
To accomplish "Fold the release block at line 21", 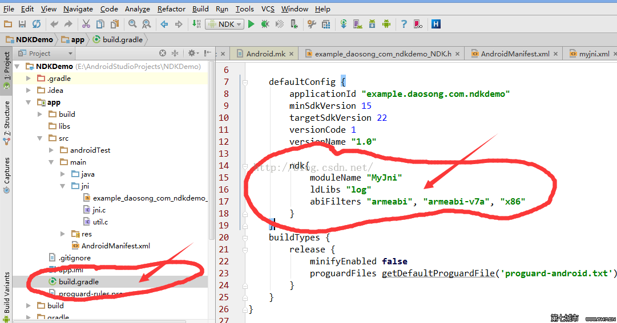I will tap(245, 250).
